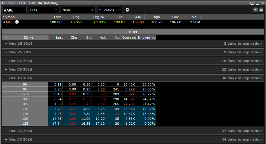Expand the Dec 09 2016 expiration group
266x144 pixels.
pos(6,69)
